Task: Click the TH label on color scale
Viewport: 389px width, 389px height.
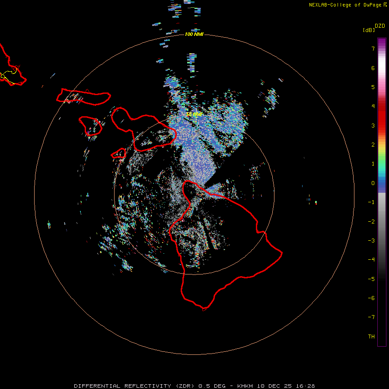Action: 371,337
